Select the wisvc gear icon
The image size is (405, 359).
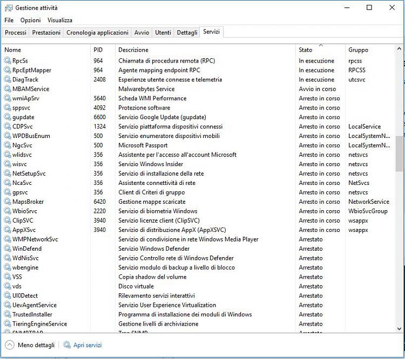click(x=8, y=164)
